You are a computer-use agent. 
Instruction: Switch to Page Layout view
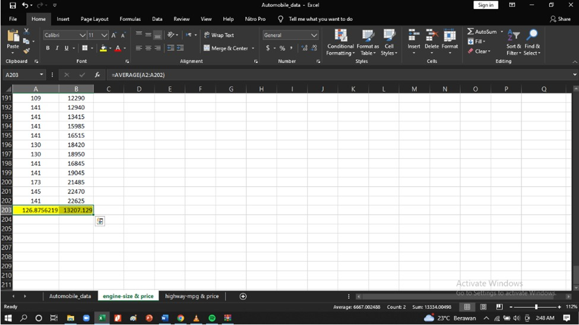point(483,307)
